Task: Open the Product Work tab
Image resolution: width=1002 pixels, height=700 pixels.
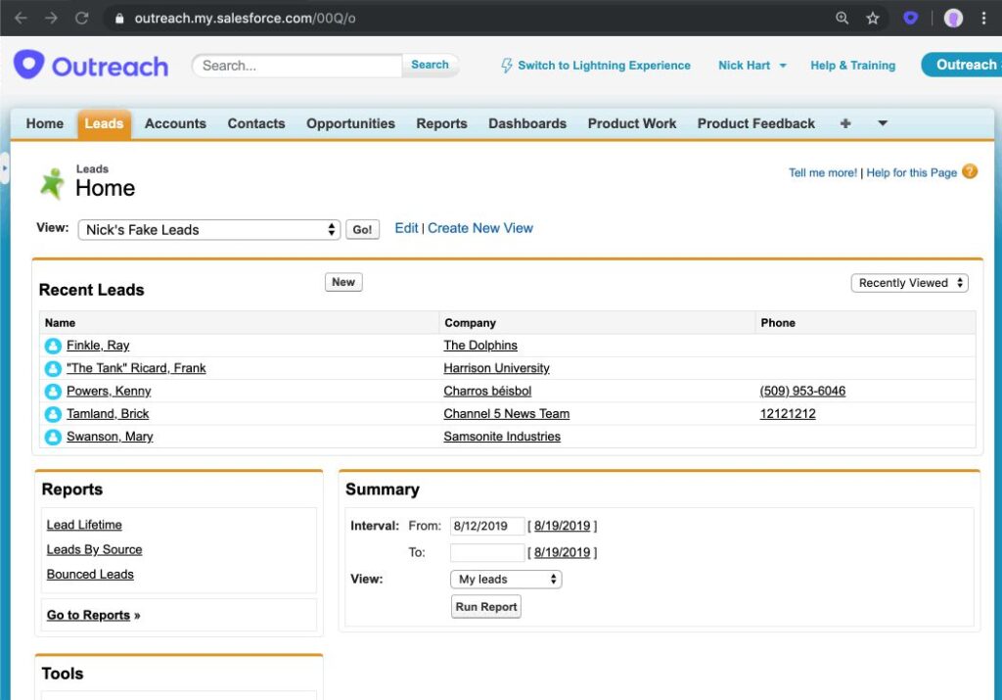Action: pos(632,123)
